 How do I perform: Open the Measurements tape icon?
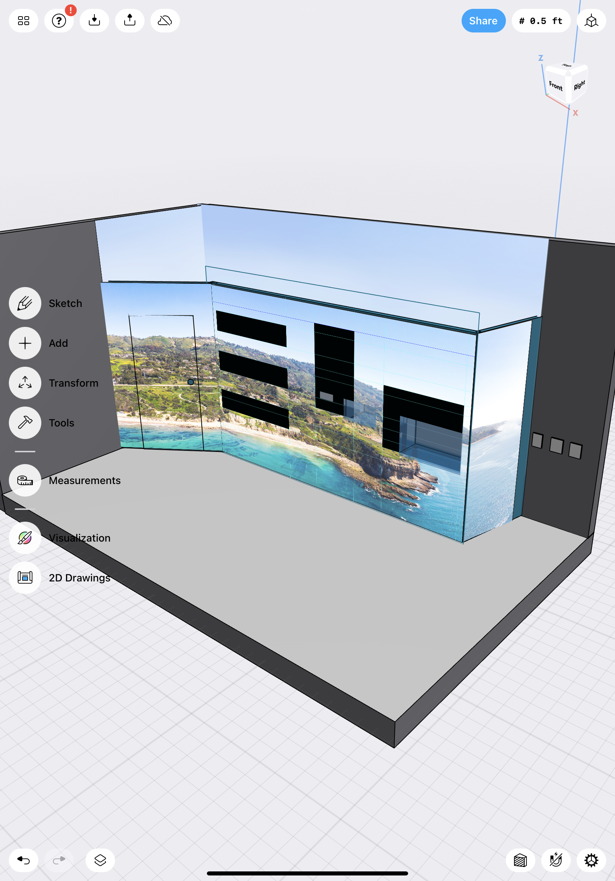coord(25,480)
